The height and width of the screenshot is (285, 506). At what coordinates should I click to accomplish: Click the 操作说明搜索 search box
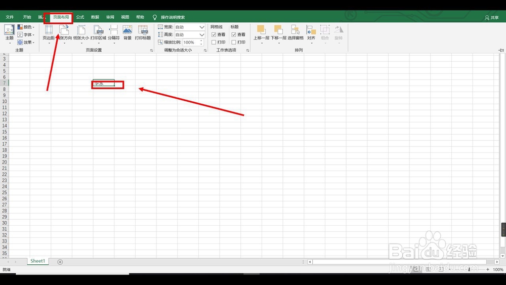pos(173,17)
